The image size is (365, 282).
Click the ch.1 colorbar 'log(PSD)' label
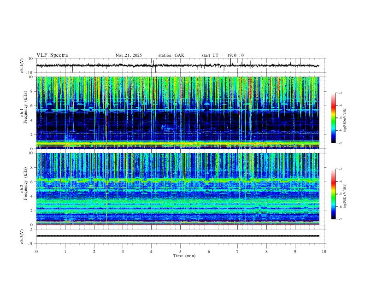(x=345, y=120)
